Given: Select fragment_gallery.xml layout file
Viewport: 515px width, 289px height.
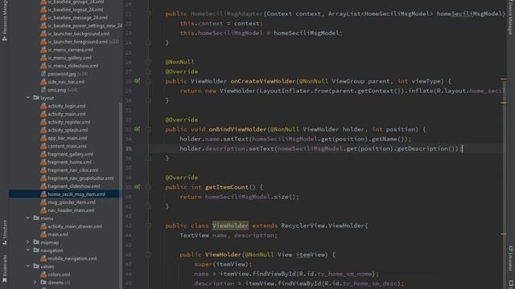Looking at the screenshot, I should click(67, 154).
